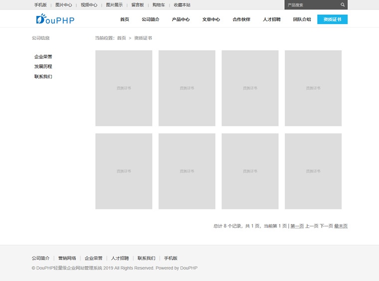Open the 公司简介 navigation item
The width and height of the screenshot is (379, 281).
coord(150,19)
